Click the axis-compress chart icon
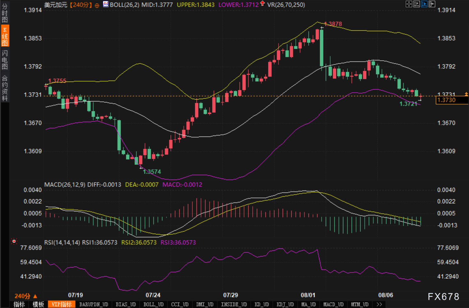 (416, 4)
